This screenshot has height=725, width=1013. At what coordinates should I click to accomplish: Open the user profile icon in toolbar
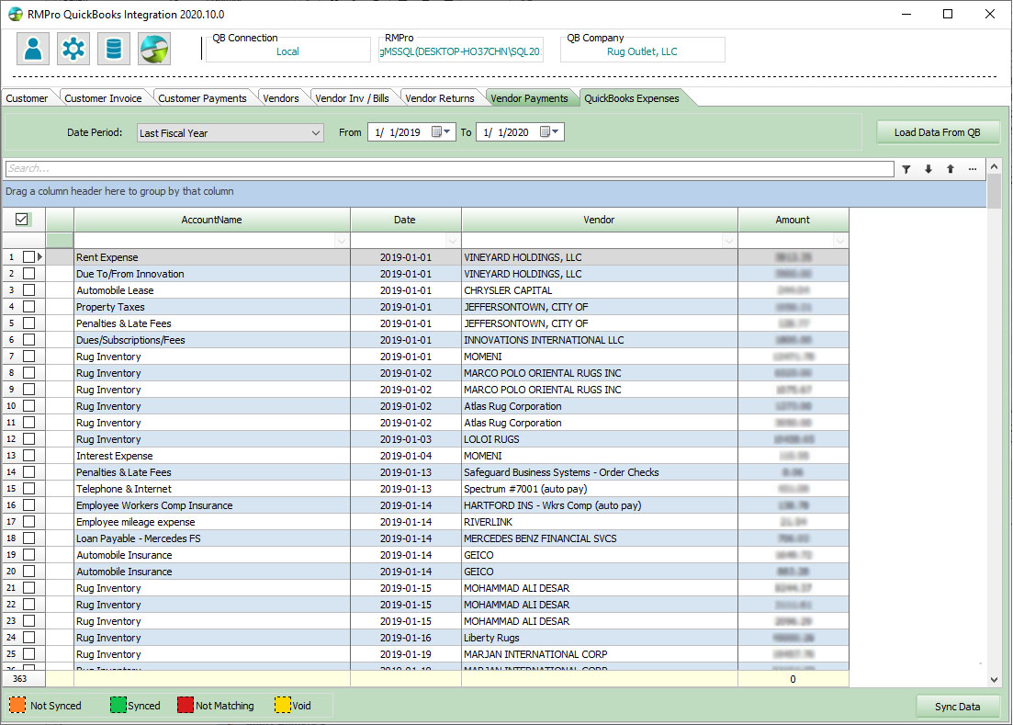[33, 49]
